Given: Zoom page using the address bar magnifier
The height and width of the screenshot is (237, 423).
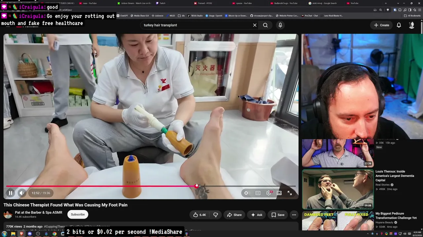Looking at the screenshot, I should (381, 10).
